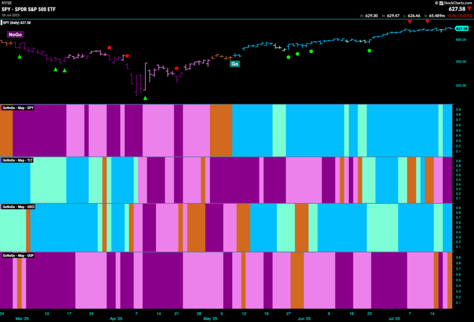Select the GoNoGo - Map - USCI panel label
The height and width of the screenshot is (322, 474).
(18, 207)
